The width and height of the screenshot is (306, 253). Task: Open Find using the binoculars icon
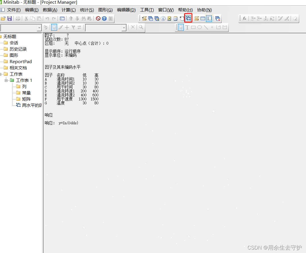point(83,18)
